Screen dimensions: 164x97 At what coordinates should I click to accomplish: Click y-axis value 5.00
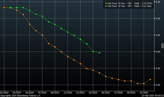(x=158, y=19)
